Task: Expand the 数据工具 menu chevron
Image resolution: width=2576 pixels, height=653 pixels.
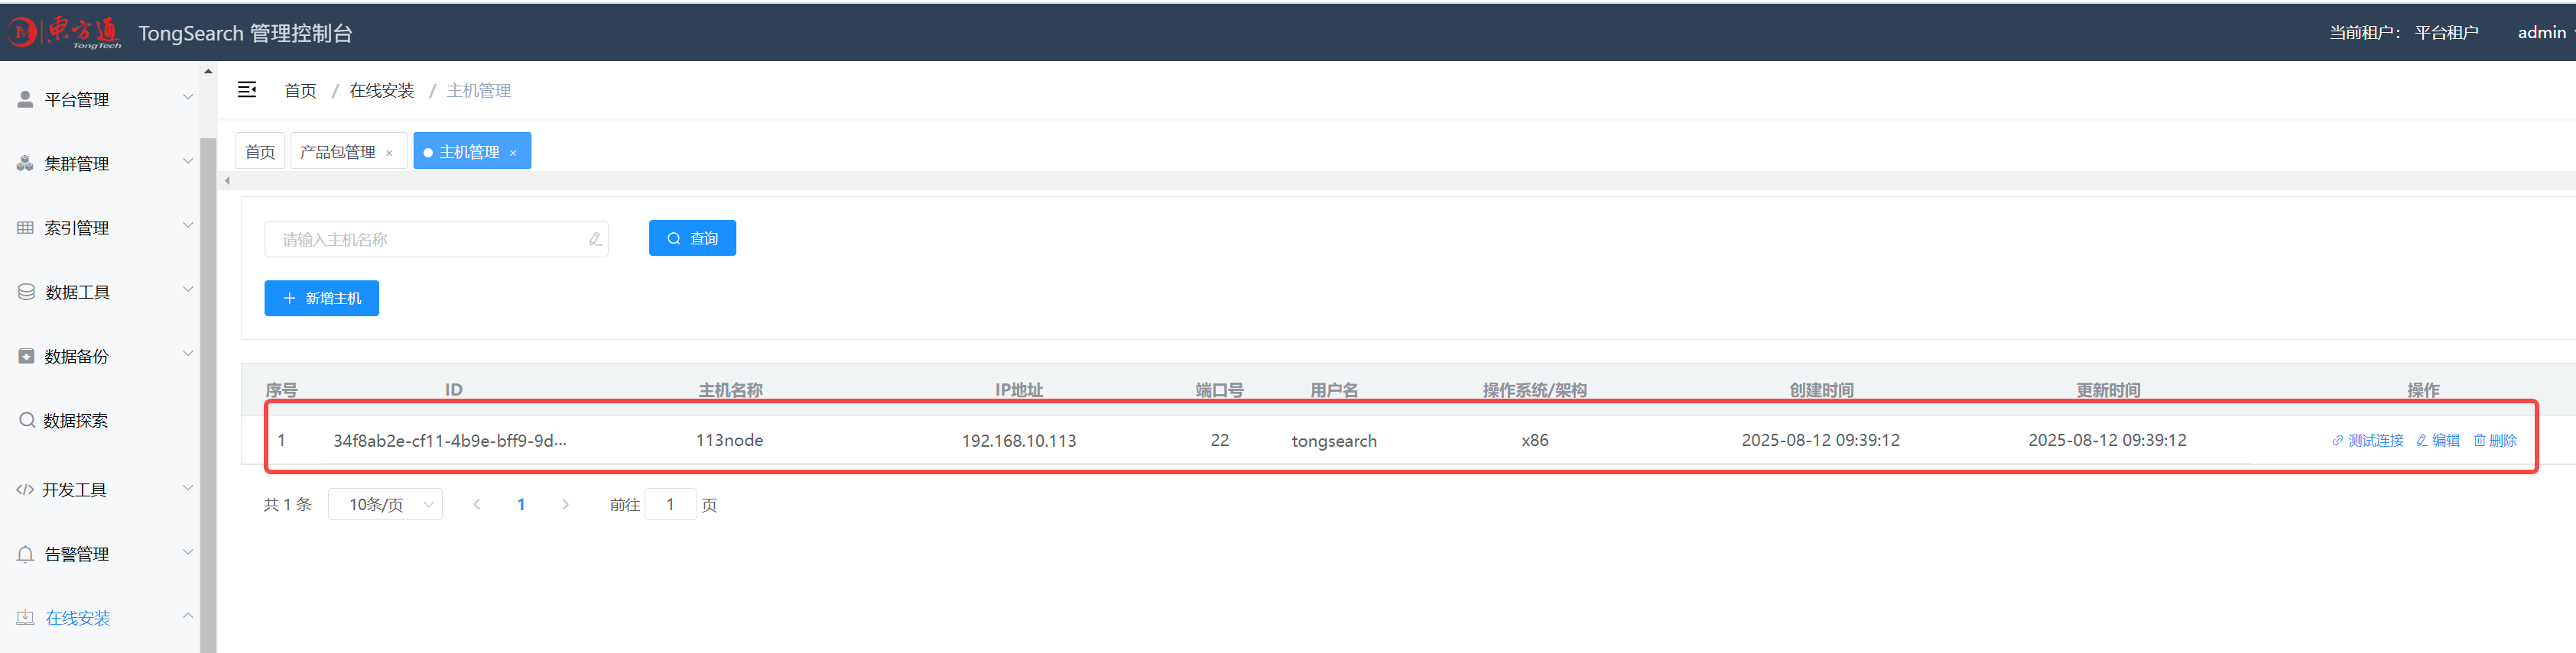Action: [187, 289]
